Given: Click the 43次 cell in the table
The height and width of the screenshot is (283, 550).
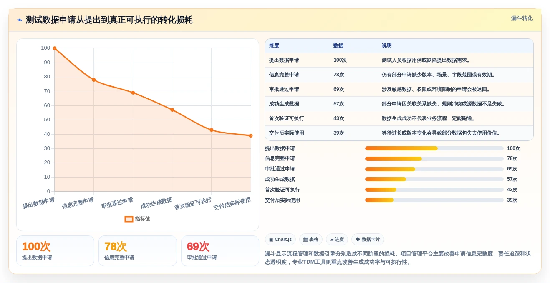Looking at the screenshot, I should pos(339,118).
